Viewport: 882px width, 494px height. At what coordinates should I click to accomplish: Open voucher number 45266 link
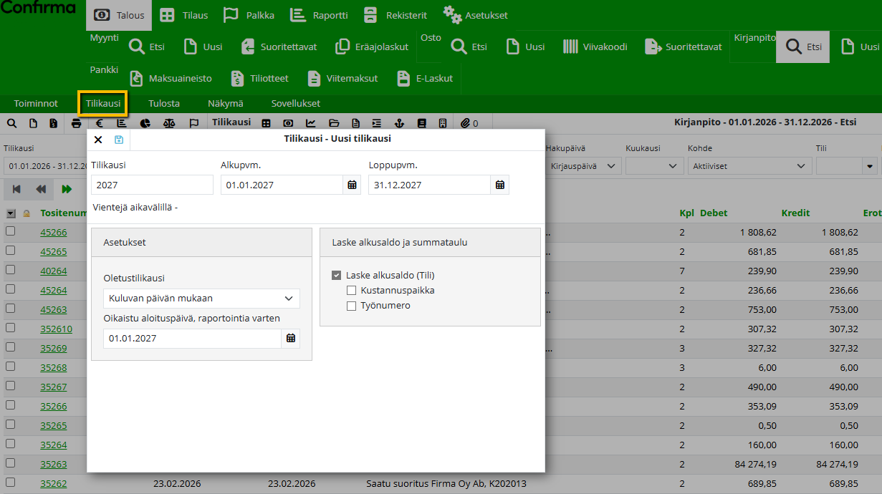[x=53, y=233]
